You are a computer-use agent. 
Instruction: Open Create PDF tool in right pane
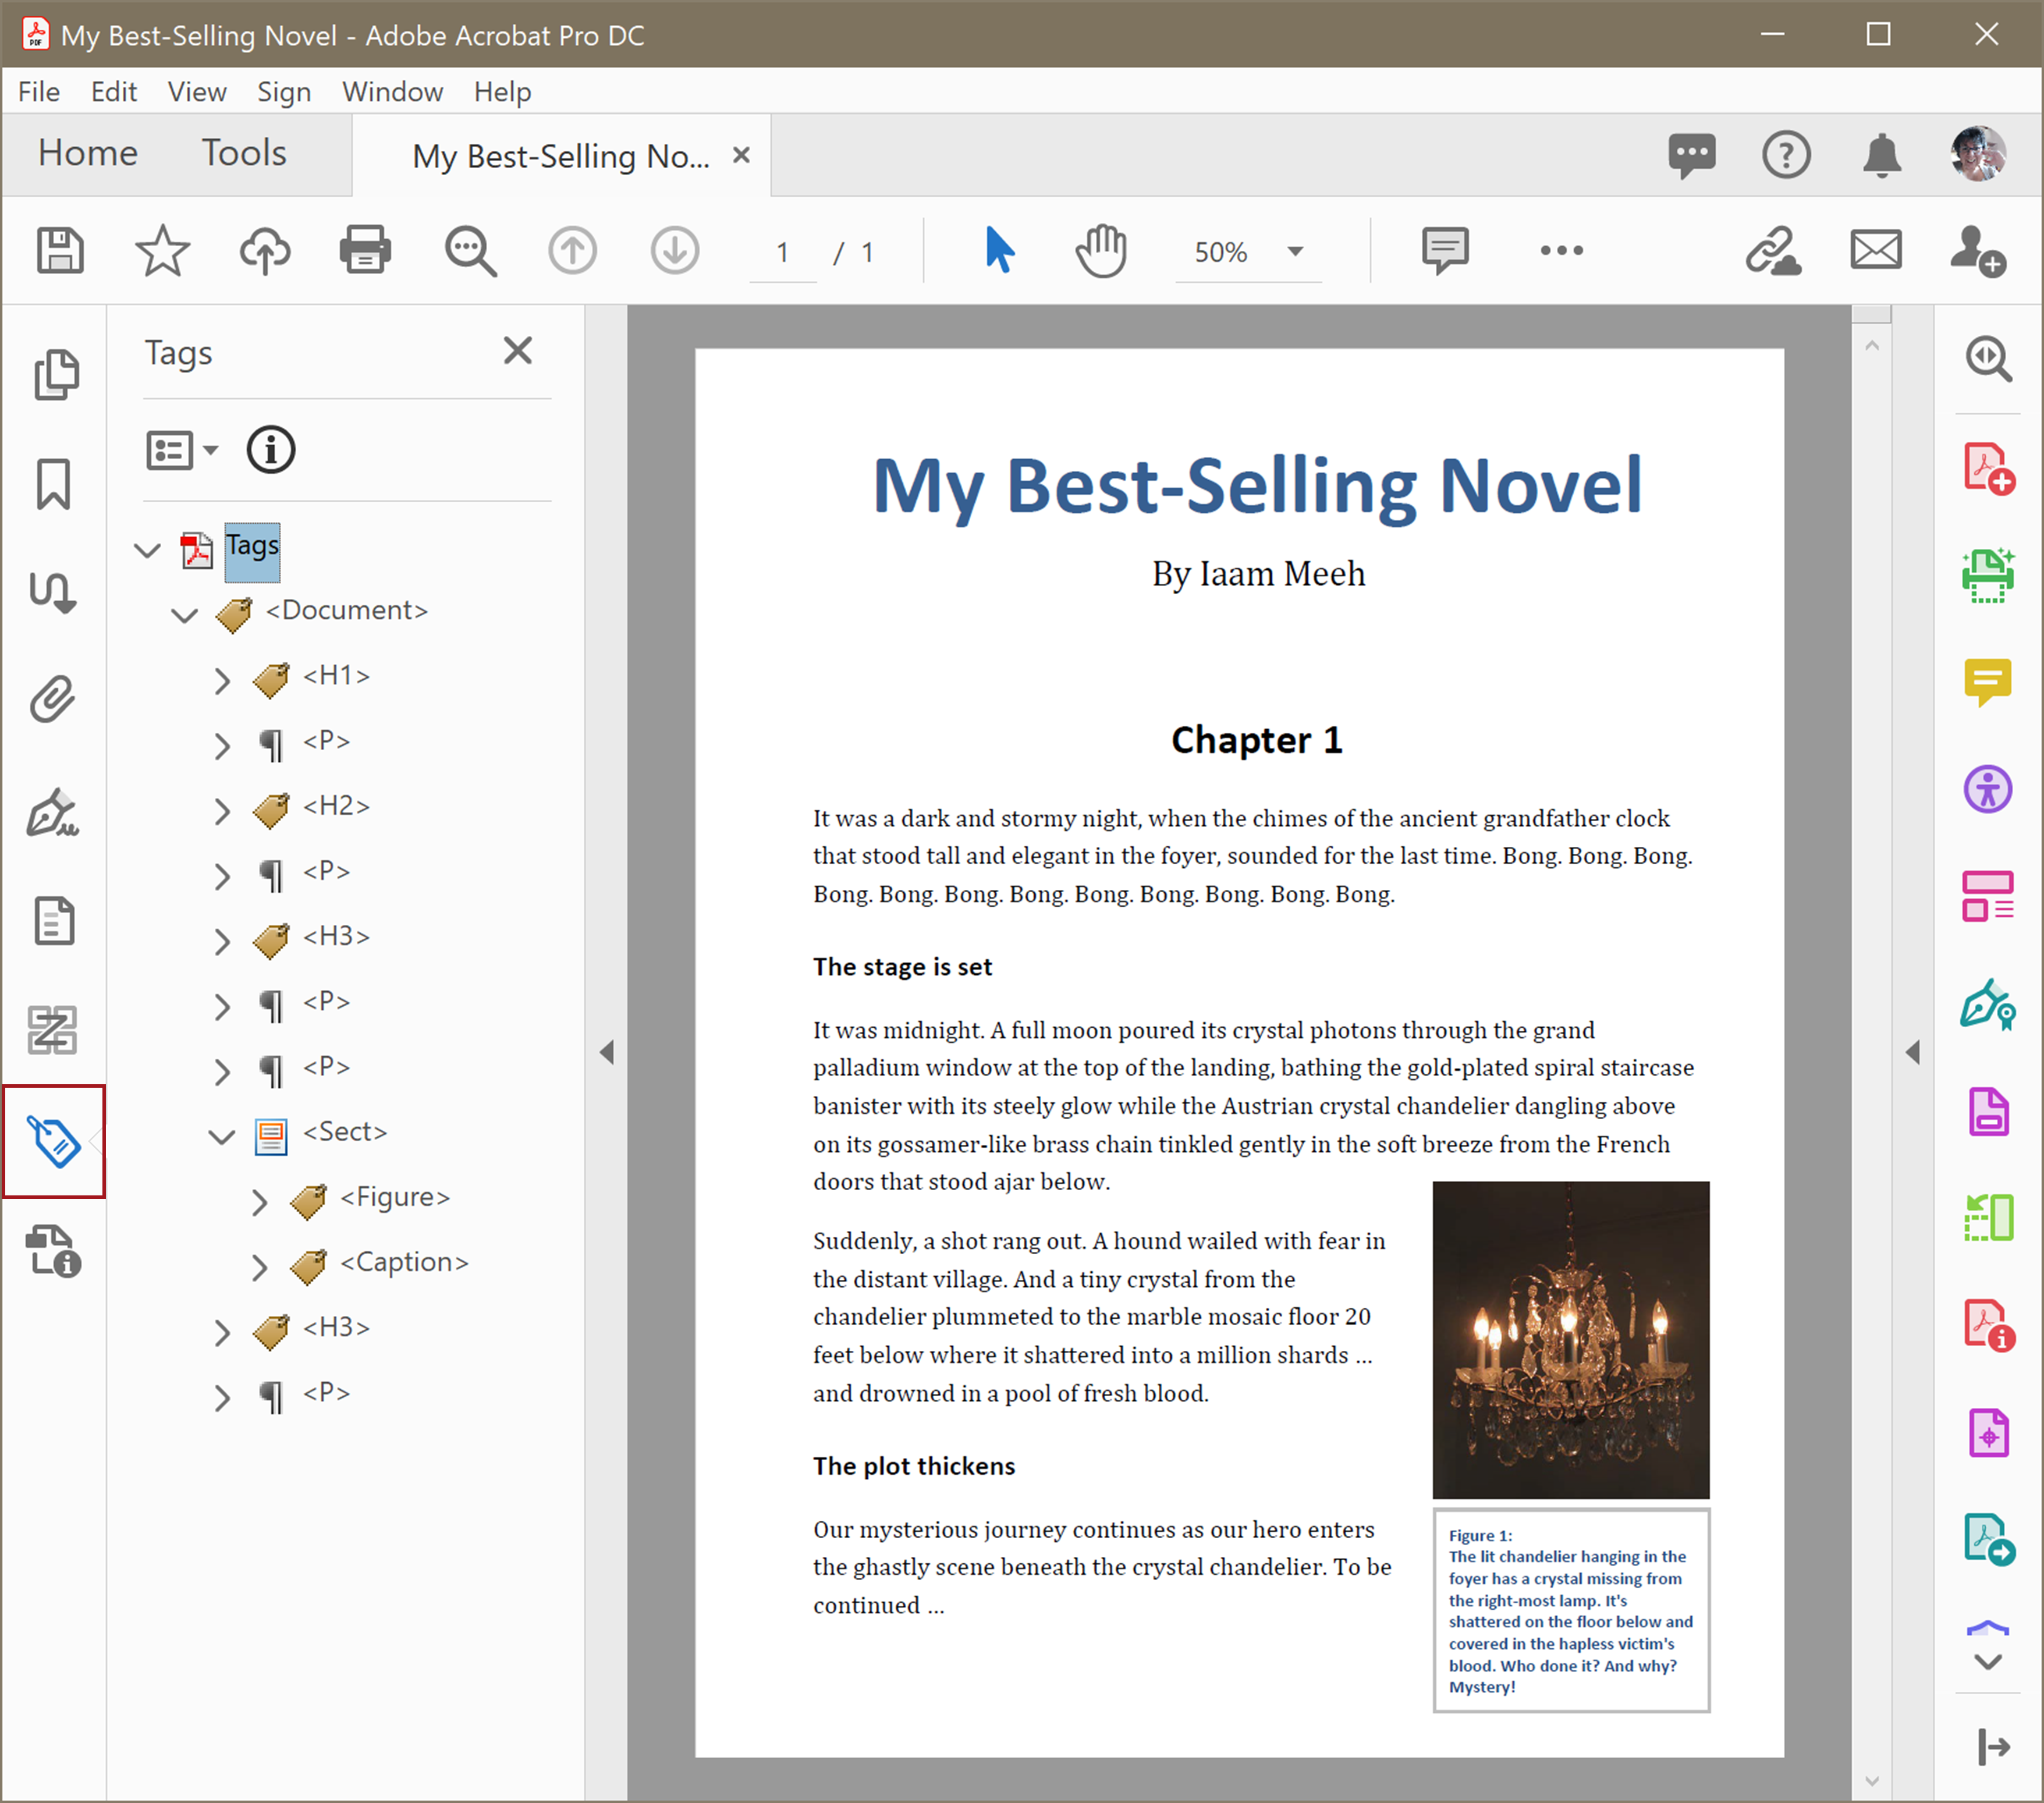[x=1988, y=469]
